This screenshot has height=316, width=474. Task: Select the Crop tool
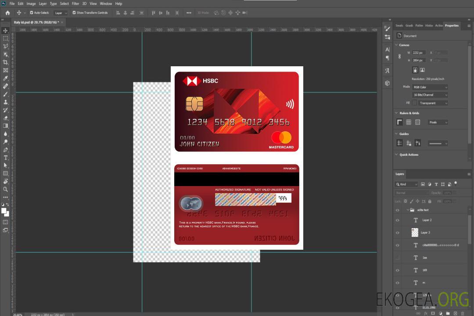pos(5,62)
